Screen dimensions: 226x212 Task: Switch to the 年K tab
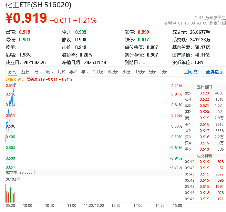point(85,72)
